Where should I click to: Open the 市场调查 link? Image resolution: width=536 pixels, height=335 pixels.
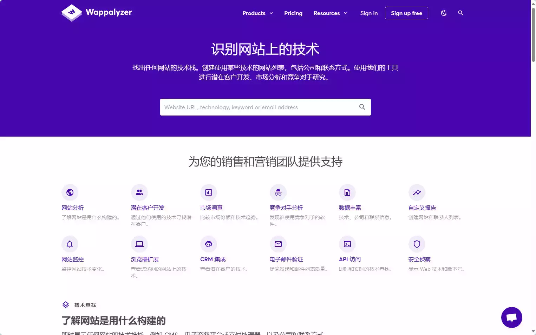coord(211,208)
